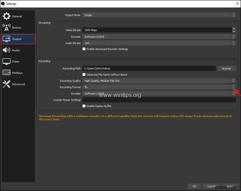The height and width of the screenshot is (191, 241).
Task: Cancel the settings dialog
Action: [211, 186]
